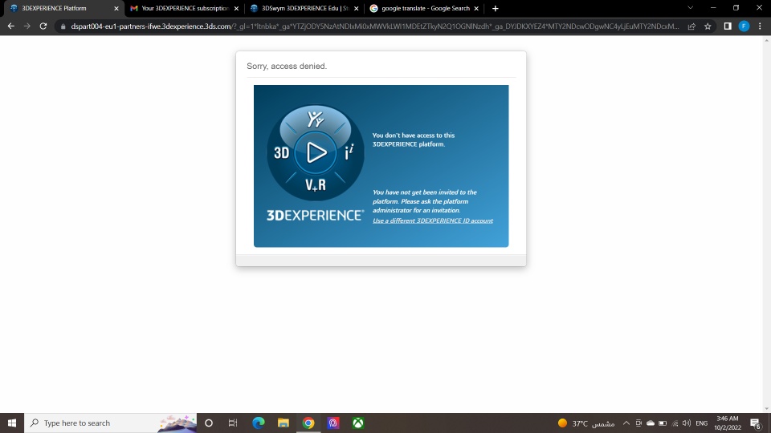
Task: Click the Chrome taskbar icon
Action: coord(308,423)
